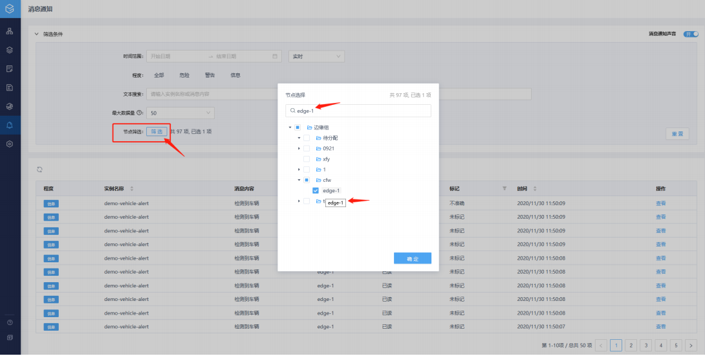
Task: Open 查看 for the row marked 不准确
Action: pos(660,203)
